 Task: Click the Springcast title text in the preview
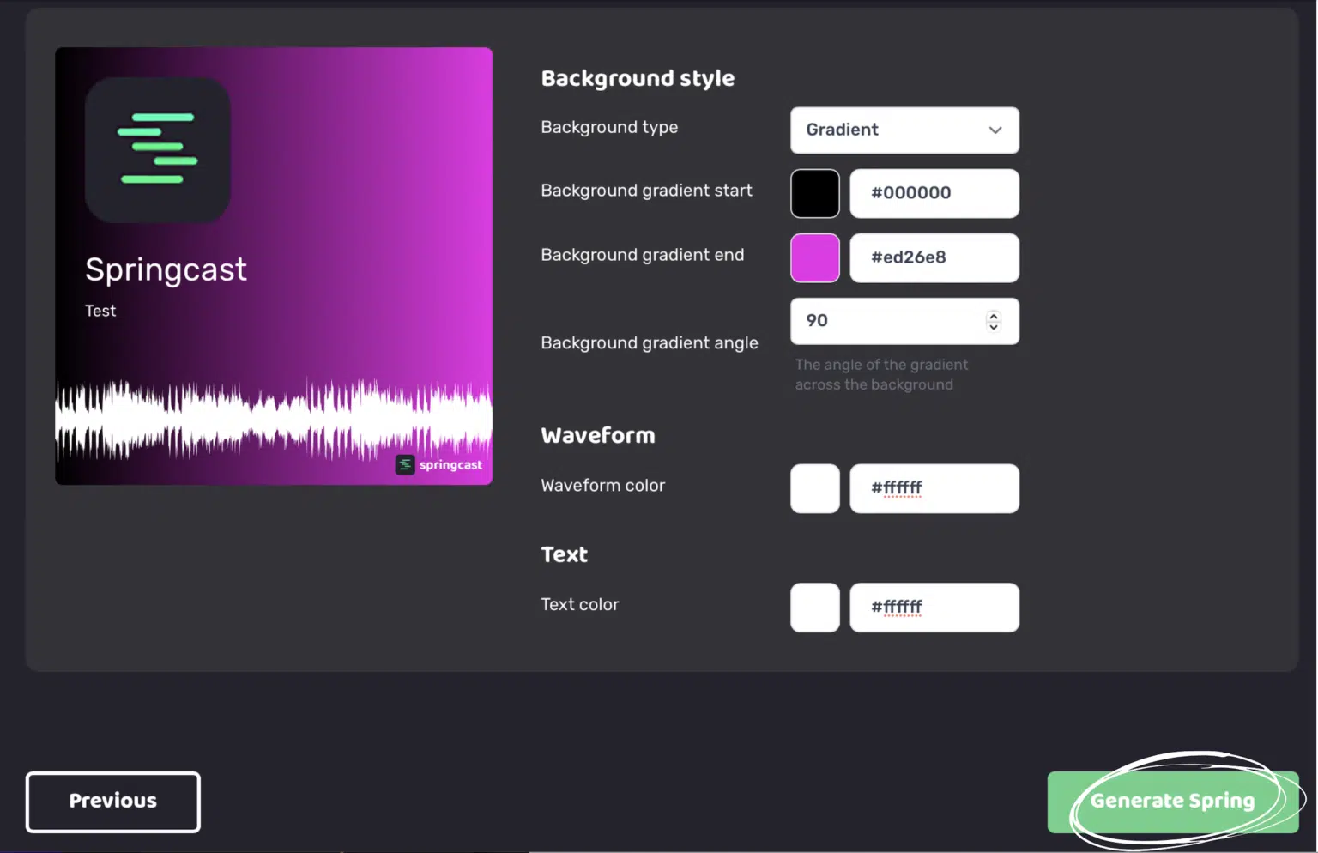pos(166,269)
